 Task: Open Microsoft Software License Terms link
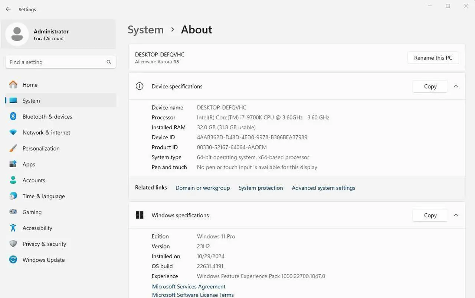[x=193, y=295]
